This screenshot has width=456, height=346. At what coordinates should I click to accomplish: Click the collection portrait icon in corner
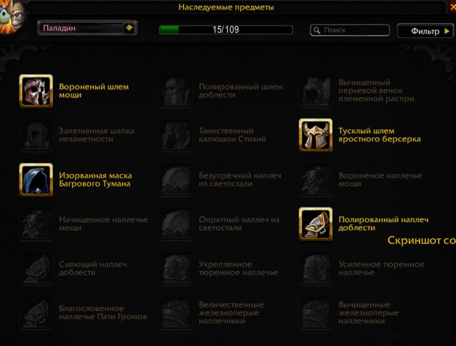click(x=12, y=17)
